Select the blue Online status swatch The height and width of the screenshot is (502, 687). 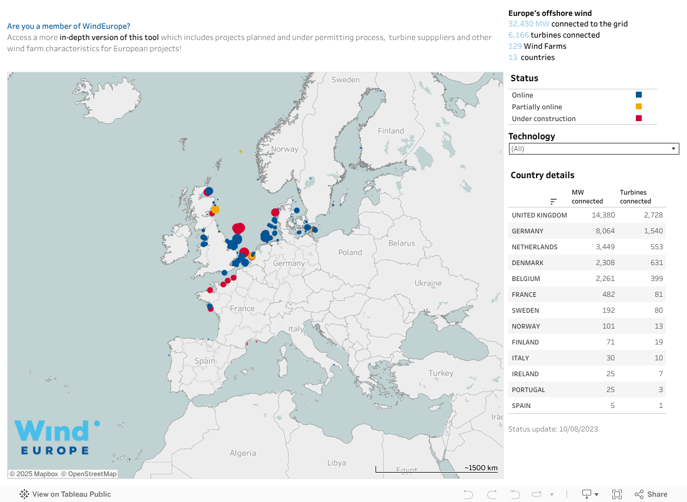click(639, 95)
